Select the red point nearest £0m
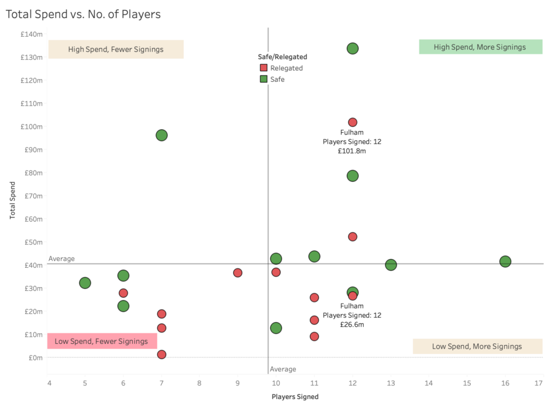The height and width of the screenshot is (403, 551). click(x=161, y=354)
